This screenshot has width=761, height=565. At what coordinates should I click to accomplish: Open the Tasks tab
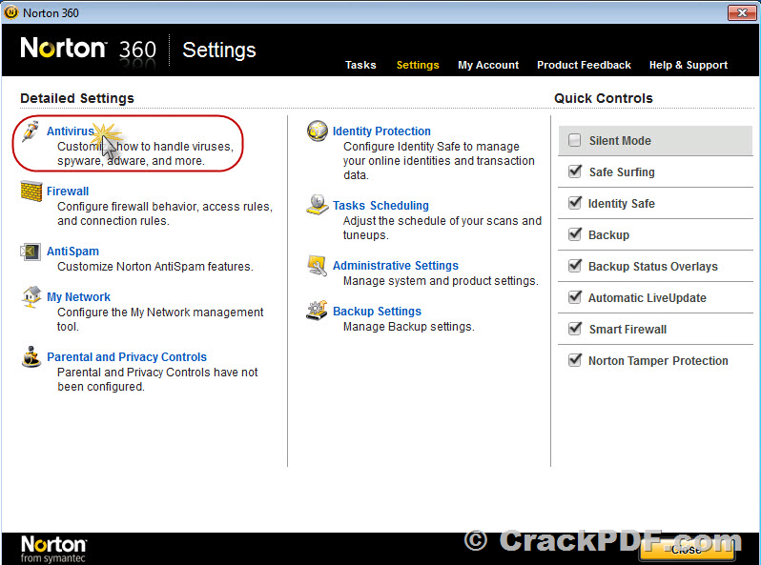coord(360,65)
